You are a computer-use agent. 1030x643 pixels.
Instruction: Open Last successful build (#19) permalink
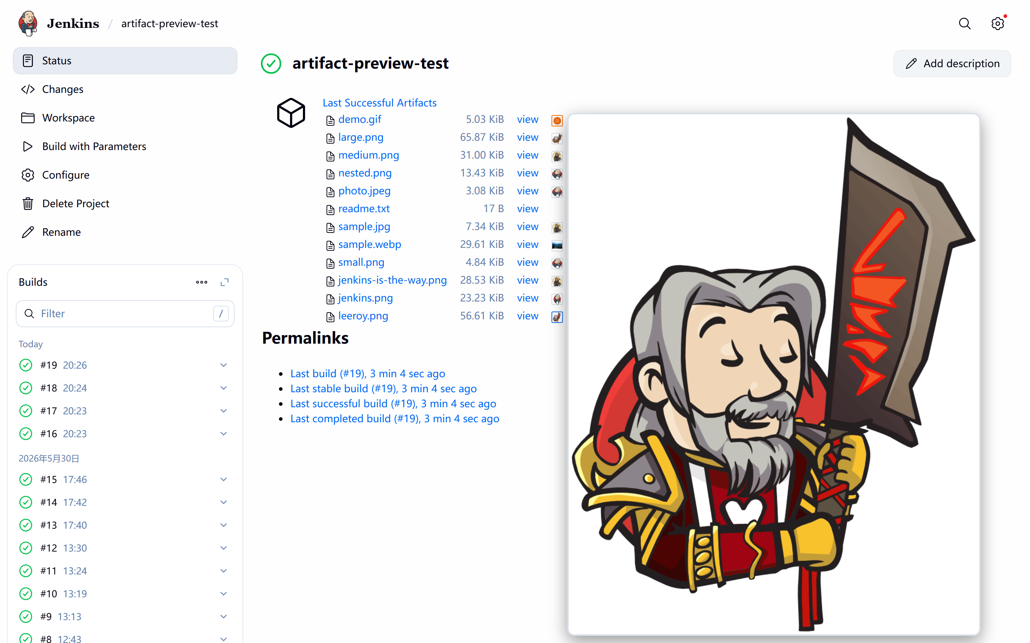pos(393,404)
